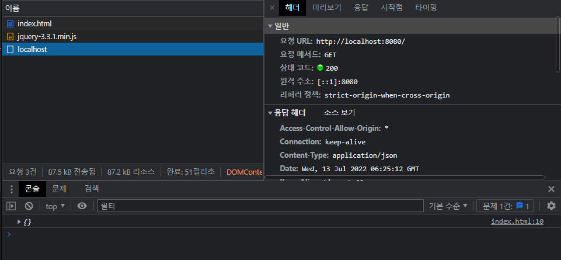The width and height of the screenshot is (561, 260).
Task: Click the console 필터 input field
Action: (x=260, y=206)
